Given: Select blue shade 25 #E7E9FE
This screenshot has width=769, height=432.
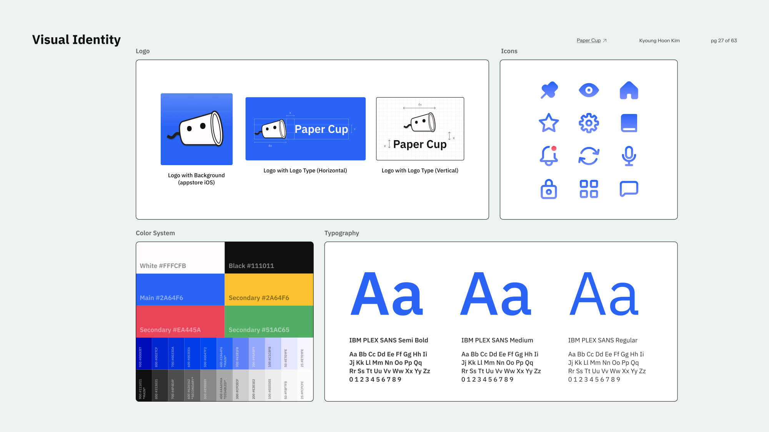Looking at the screenshot, I should [x=305, y=353].
